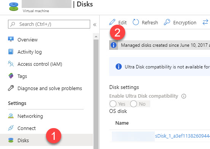
Task: Click the Edit button label
Action: tap(123, 22)
